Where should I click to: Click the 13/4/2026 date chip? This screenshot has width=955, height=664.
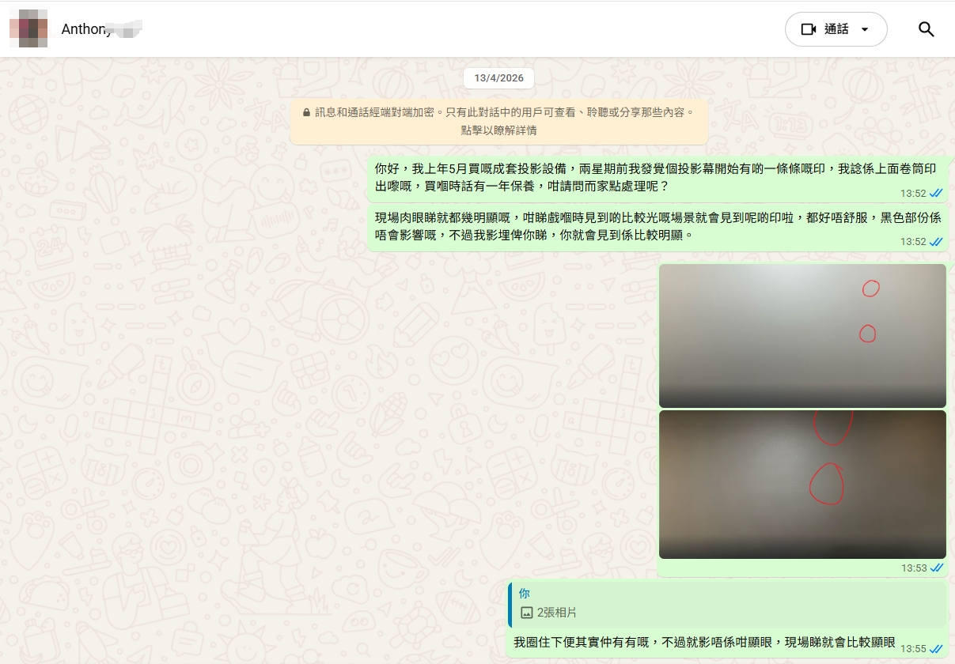click(498, 78)
